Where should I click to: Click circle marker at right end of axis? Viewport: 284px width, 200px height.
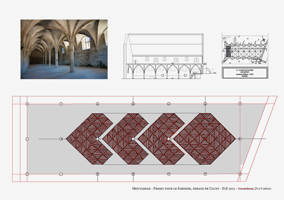pyautogui.click(x=240, y=139)
